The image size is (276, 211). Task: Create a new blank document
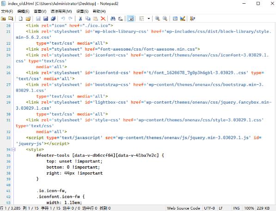(x=21, y=18)
